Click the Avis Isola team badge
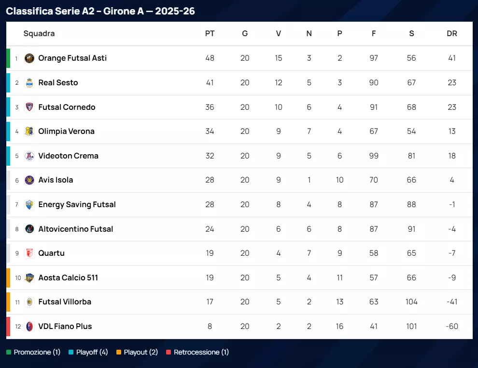This screenshot has width=478, height=368. [x=29, y=180]
